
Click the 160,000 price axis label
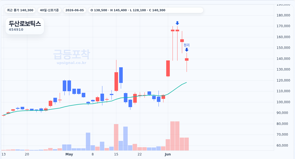[283, 37]
